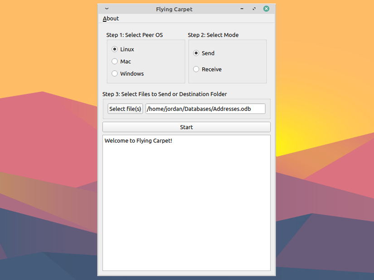
Task: Focus the file path input field
Action: click(205, 109)
